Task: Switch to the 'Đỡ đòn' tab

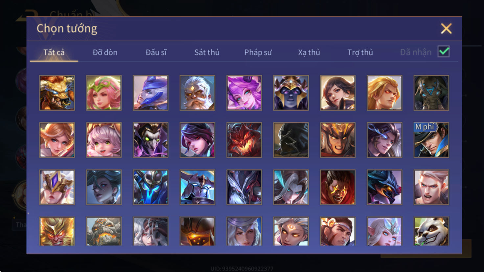Action: [105, 52]
